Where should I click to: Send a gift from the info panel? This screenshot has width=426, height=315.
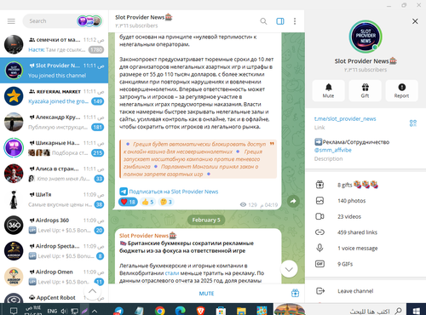pyautogui.click(x=365, y=91)
